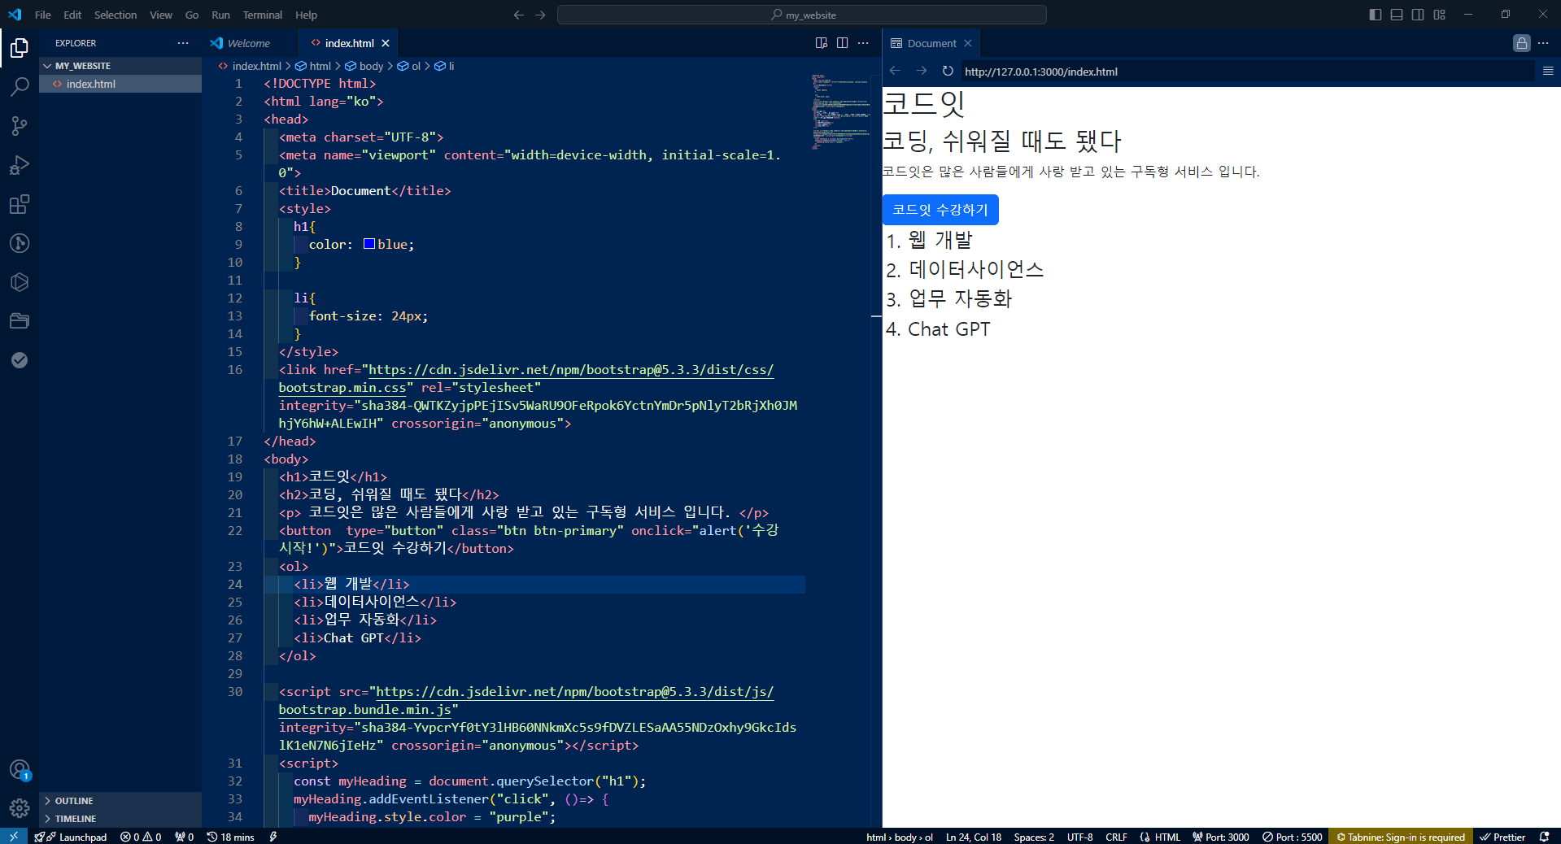Select index.html in the Explorer tree
Image resolution: width=1561 pixels, height=844 pixels.
(120, 84)
